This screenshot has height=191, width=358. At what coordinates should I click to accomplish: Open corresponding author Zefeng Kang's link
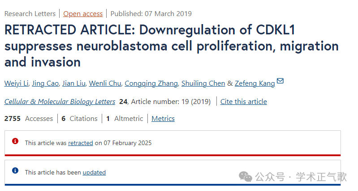(255, 83)
